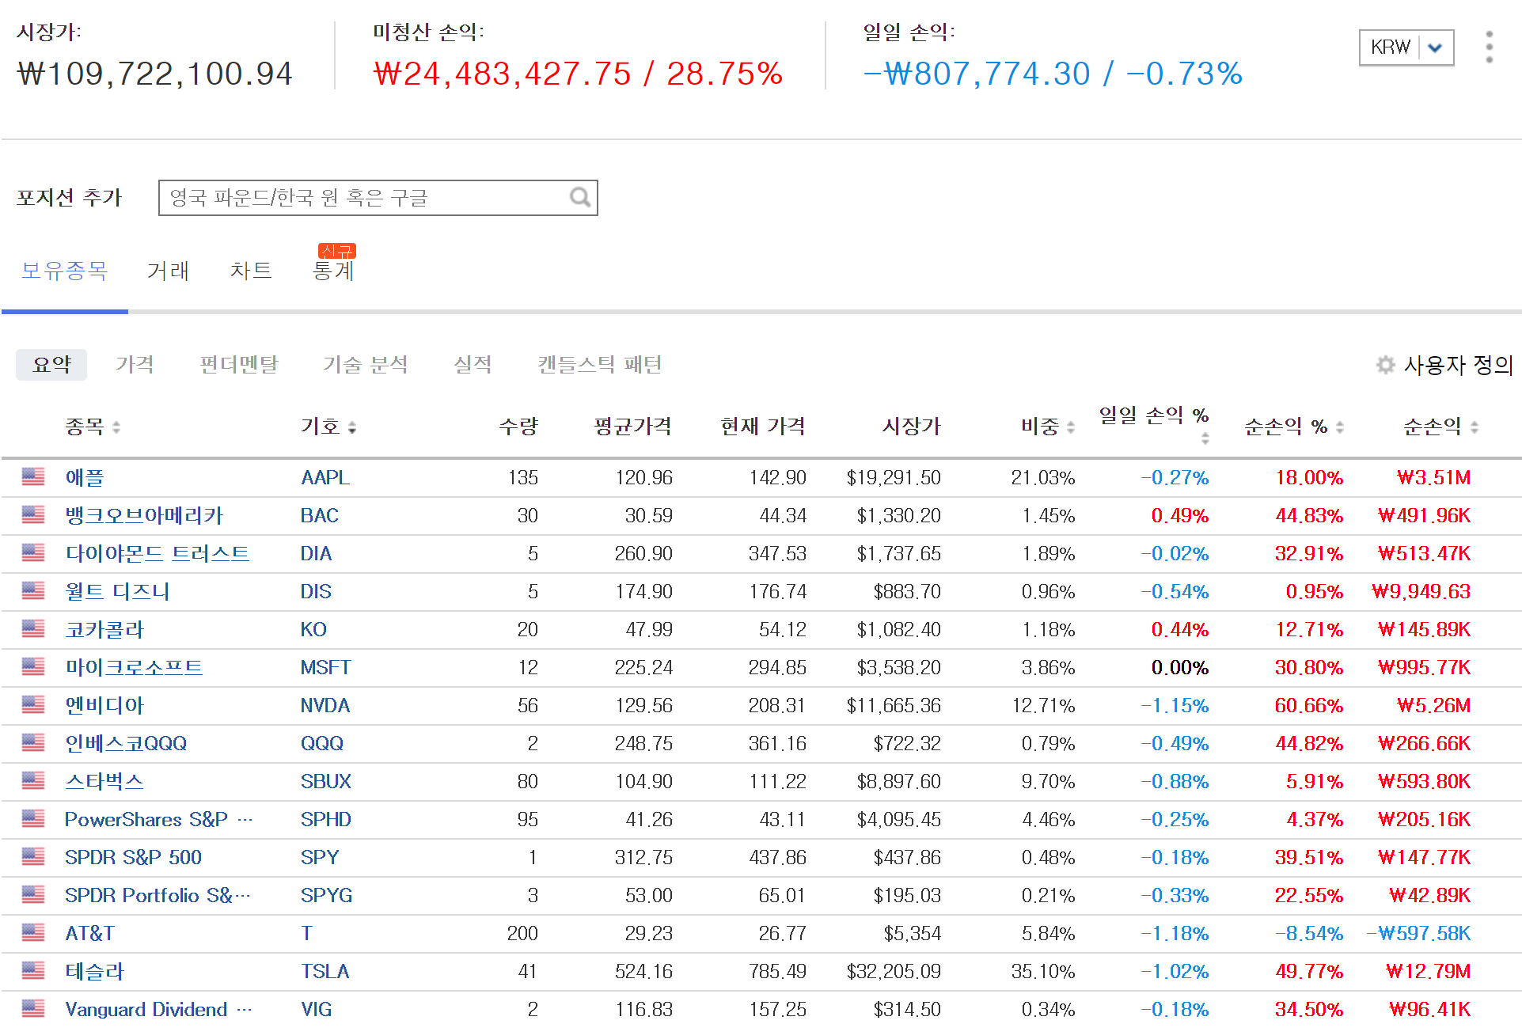
Task: Click the daily loss -₩807,774.30 value
Action: pyautogui.click(x=977, y=74)
